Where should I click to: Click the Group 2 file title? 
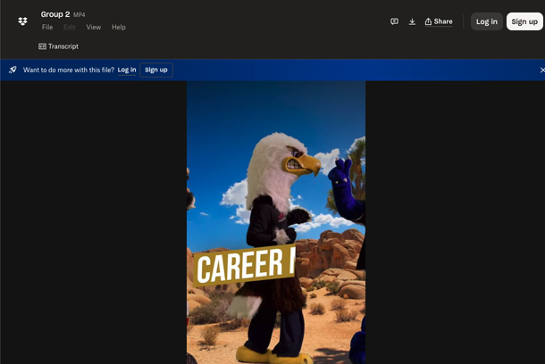click(x=55, y=14)
